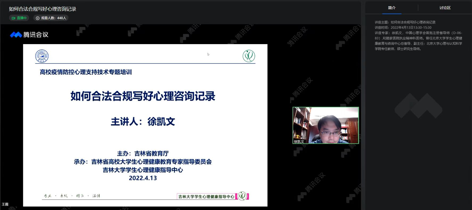Click the 观看人数: 448人 viewer count
This screenshot has width=472, height=210.
coord(53,18)
